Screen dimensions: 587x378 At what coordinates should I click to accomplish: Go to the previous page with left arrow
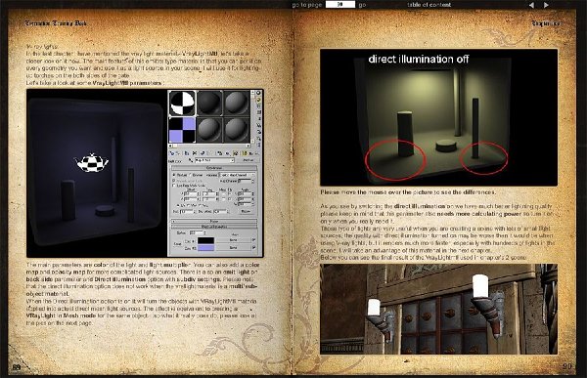[x=531, y=5]
